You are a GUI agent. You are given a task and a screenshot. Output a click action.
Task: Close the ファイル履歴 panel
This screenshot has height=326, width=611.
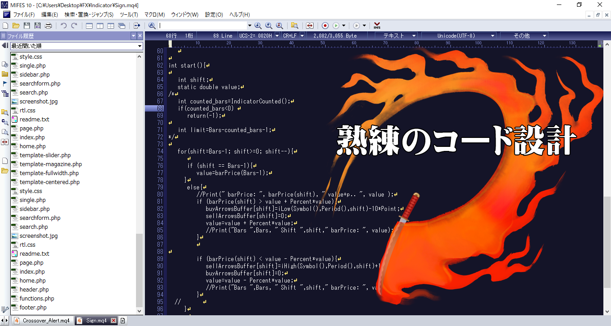(140, 36)
